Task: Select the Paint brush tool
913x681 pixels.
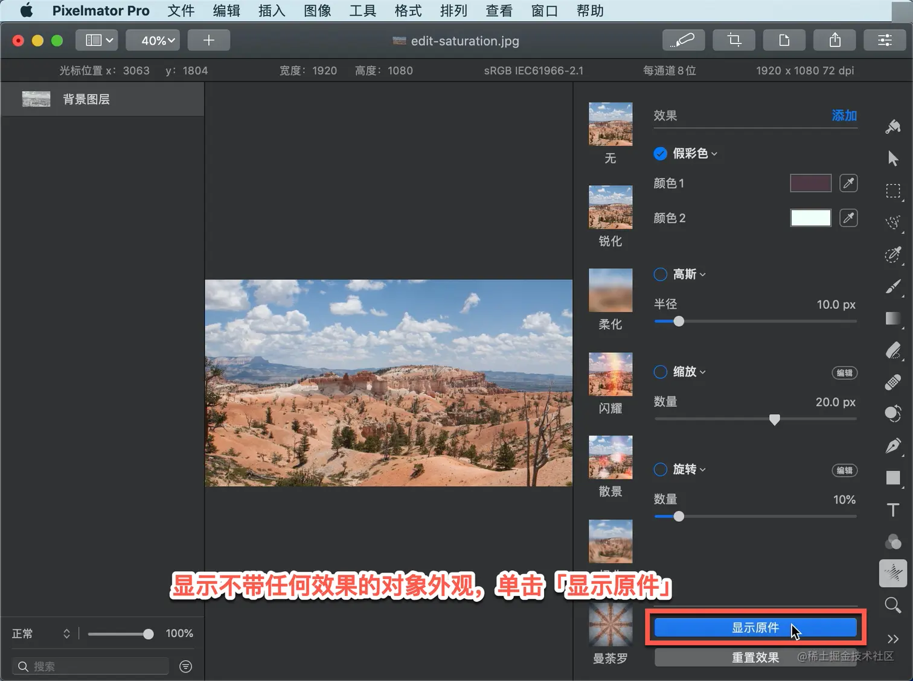Action: [893, 287]
